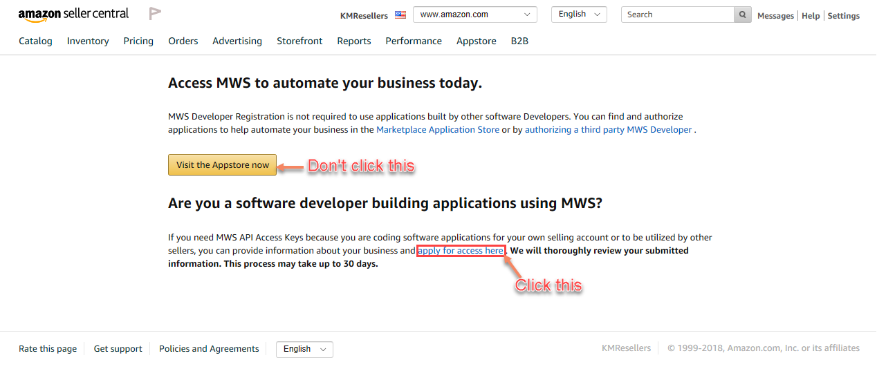Click the US flag icon next to KMResellers

400,15
